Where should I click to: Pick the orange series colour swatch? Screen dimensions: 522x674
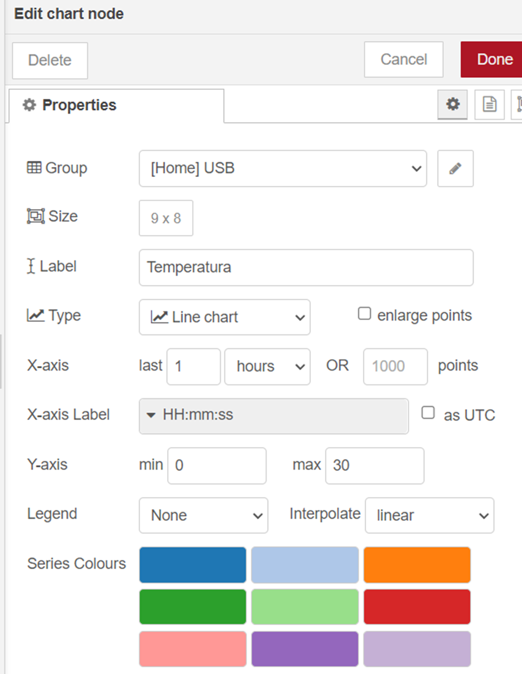[417, 565]
